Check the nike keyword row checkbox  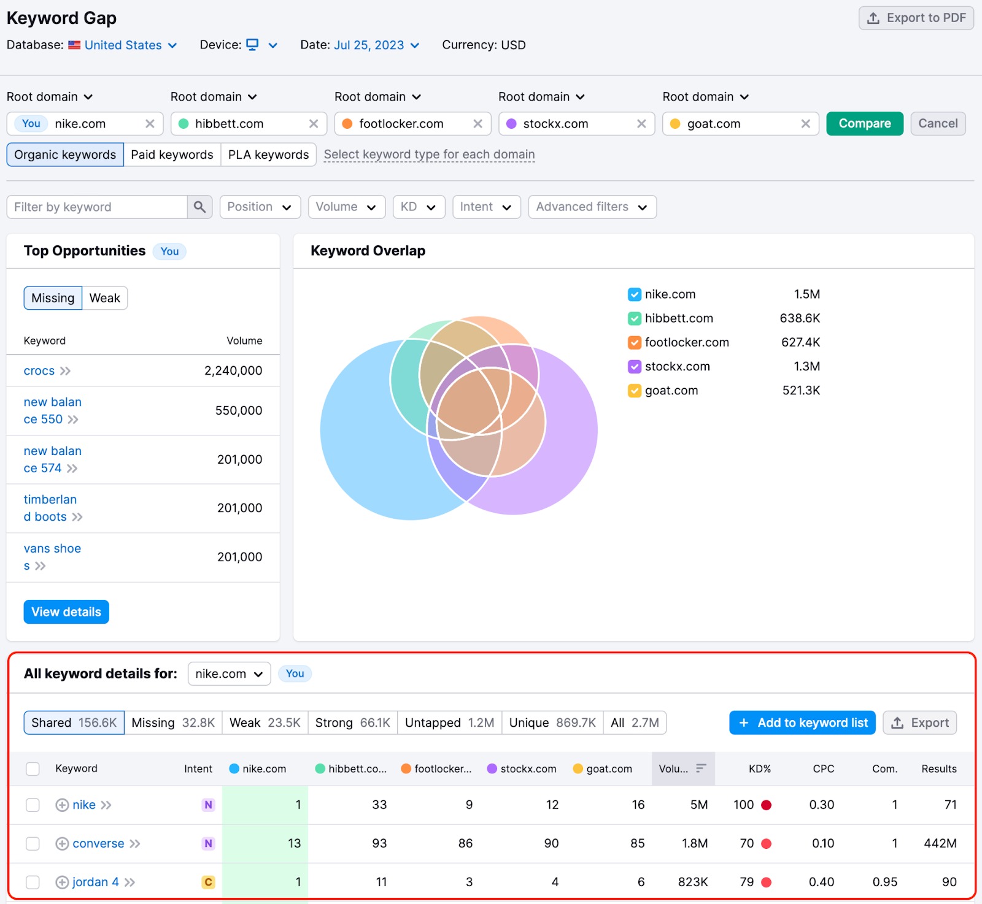click(x=33, y=805)
